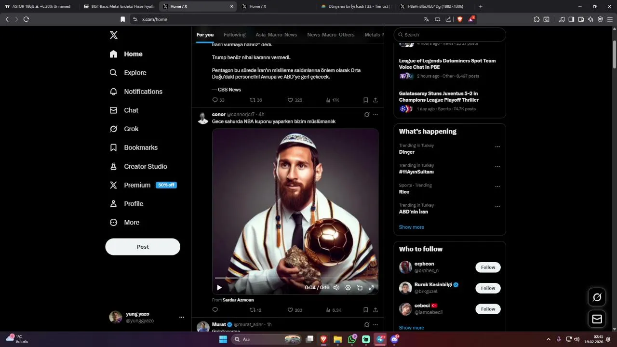Viewport: 617px width, 347px height.
Task: Mute the video volume
Action: (336, 288)
